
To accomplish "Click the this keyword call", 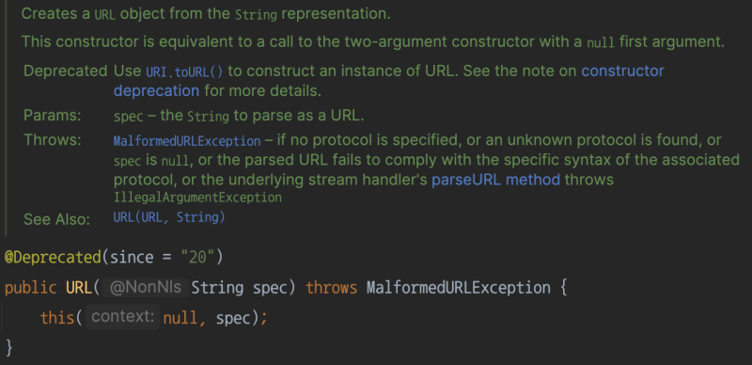I will (57, 317).
